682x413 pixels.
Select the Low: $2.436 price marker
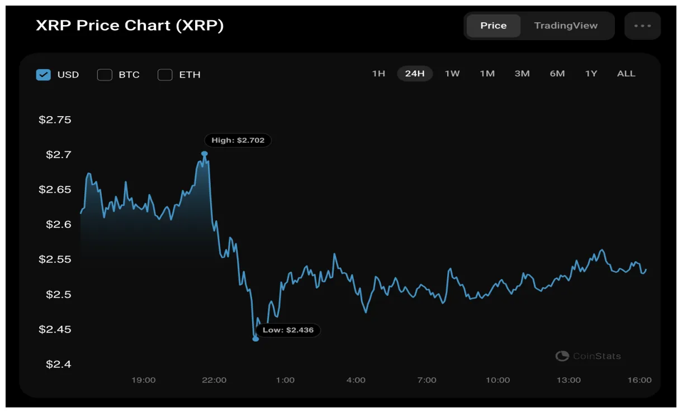coord(287,330)
